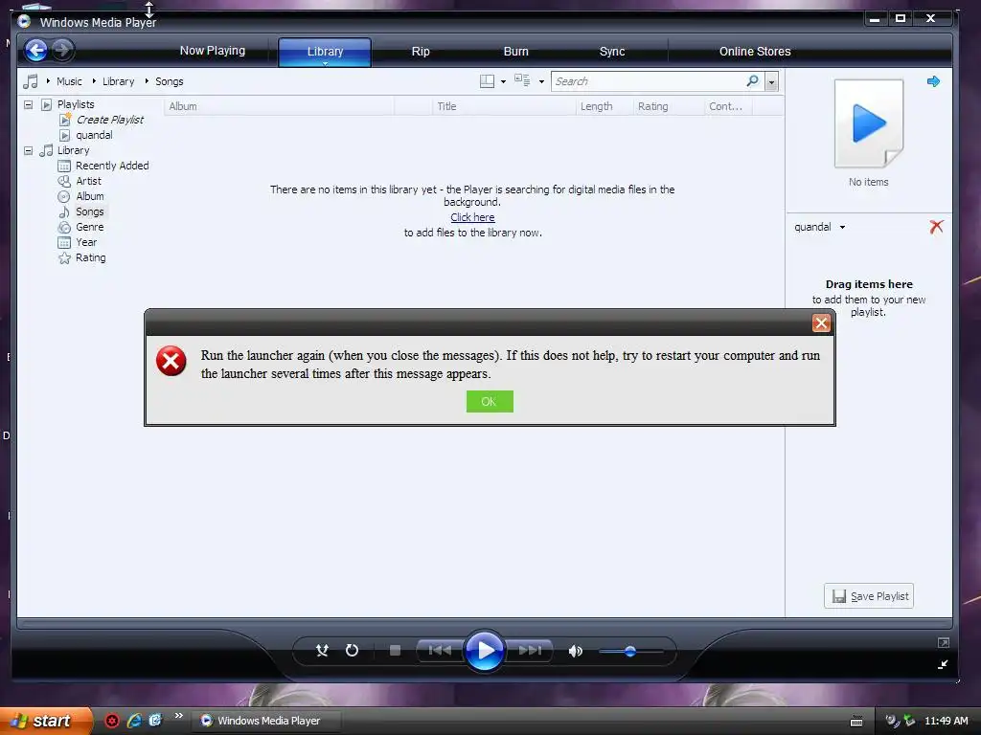Click the large Play button

click(485, 651)
